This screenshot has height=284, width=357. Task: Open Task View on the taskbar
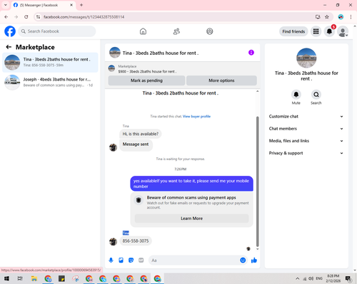tap(20, 278)
